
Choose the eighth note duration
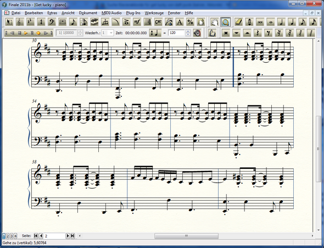[303, 21]
